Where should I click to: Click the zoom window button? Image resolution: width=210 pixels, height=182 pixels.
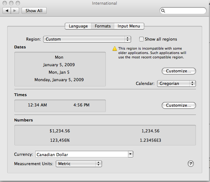click(x=18, y=3)
